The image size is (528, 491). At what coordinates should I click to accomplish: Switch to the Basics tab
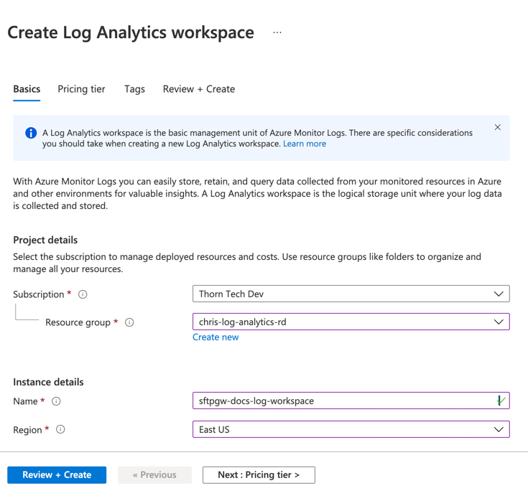[27, 89]
